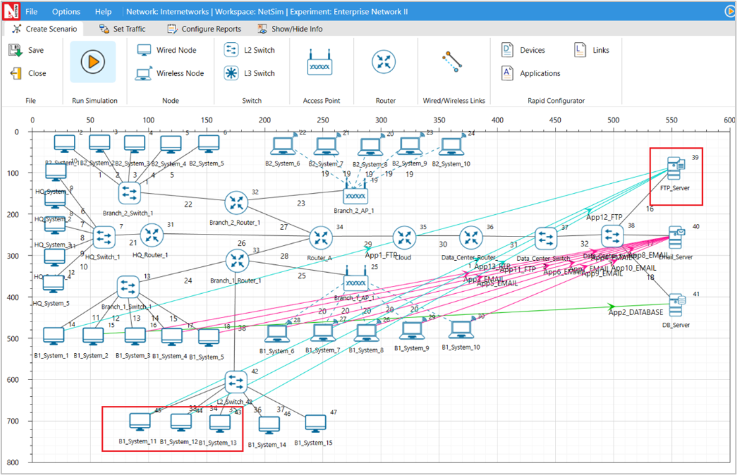Open the Help menu
This screenshot has width=737, height=475.
(103, 11)
